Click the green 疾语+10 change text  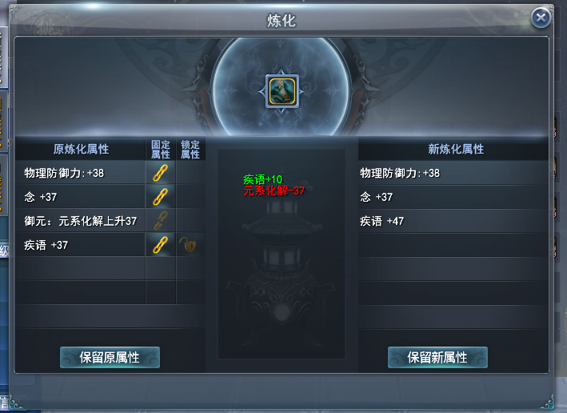click(262, 179)
